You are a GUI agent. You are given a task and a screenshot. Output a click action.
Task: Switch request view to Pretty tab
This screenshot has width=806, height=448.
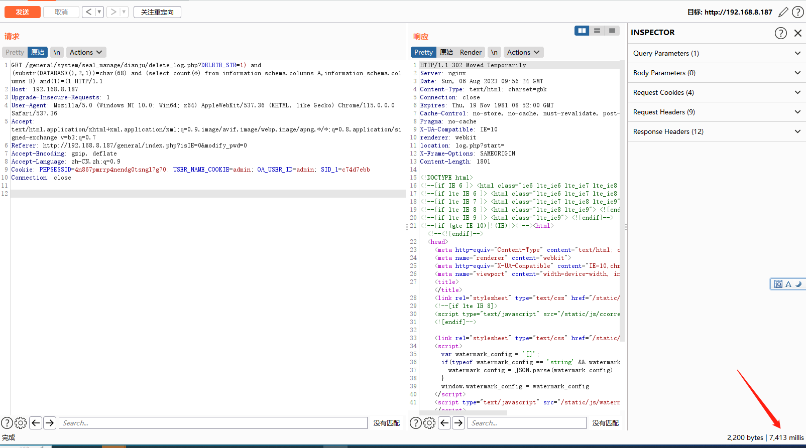(x=15, y=52)
